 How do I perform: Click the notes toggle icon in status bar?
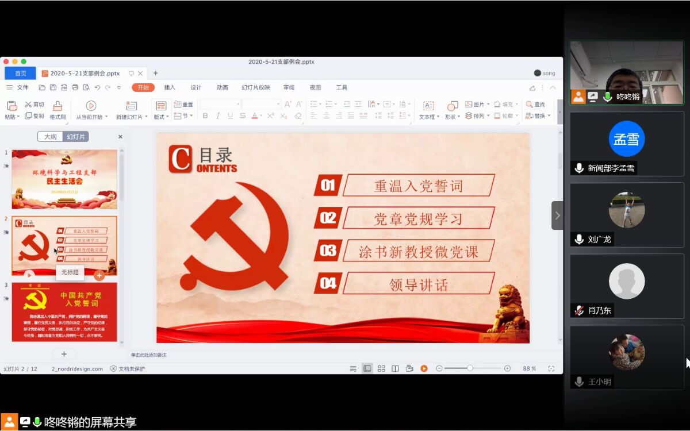point(353,368)
